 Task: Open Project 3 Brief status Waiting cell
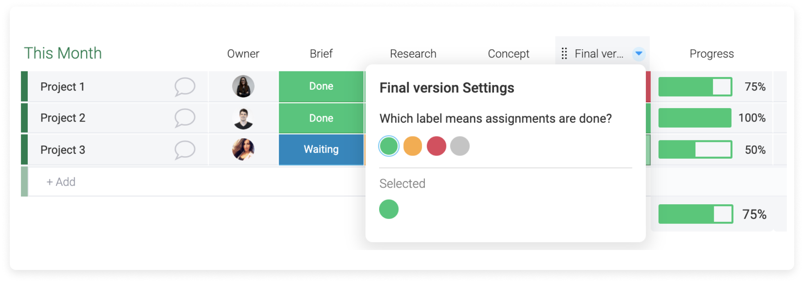pos(321,149)
